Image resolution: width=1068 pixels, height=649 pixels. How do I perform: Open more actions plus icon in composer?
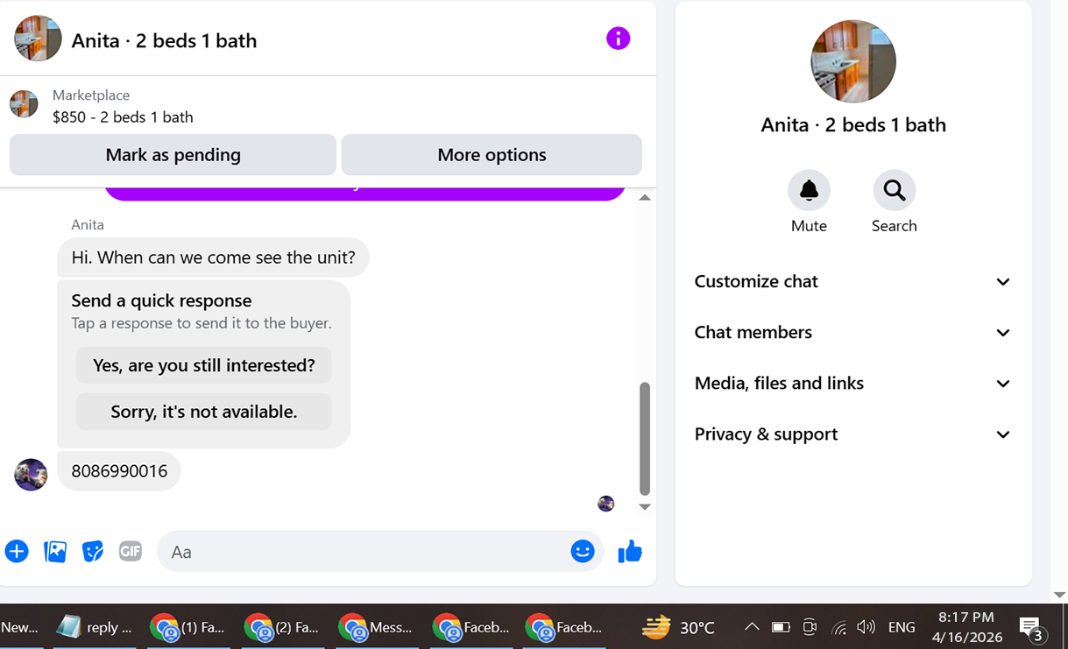pyautogui.click(x=17, y=551)
